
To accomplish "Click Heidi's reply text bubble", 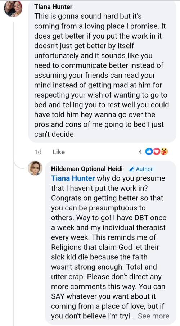I will 111,243.
